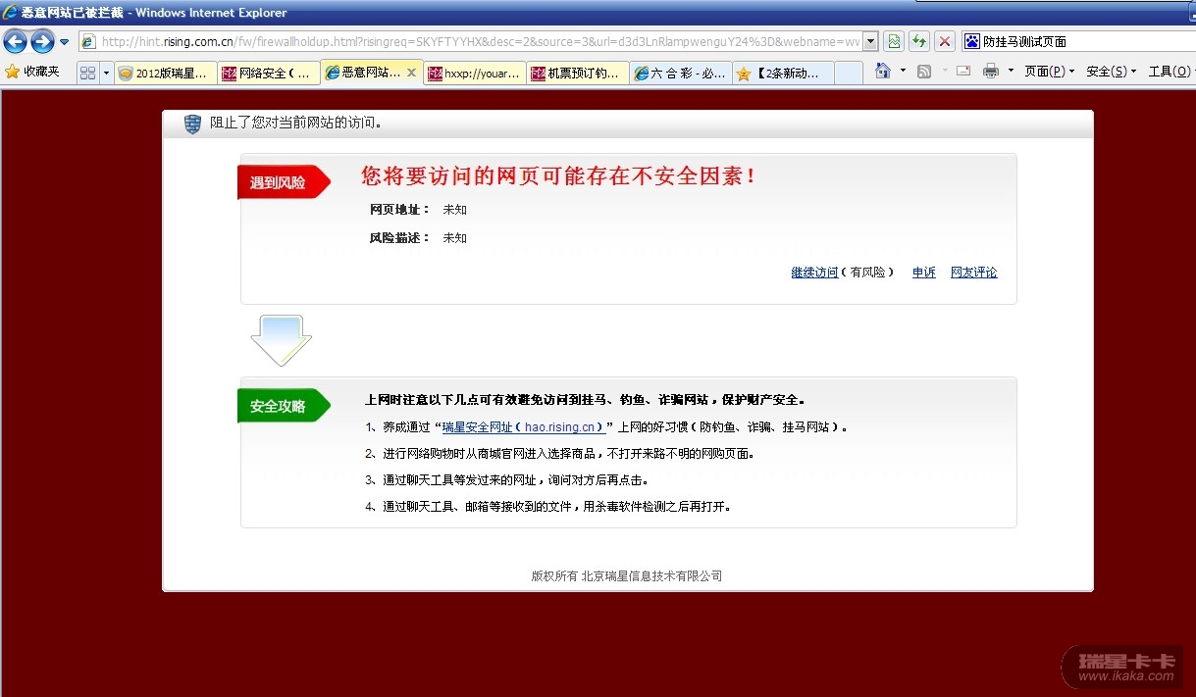
Task: Switch to the 机票预订 tab
Action: [577, 73]
